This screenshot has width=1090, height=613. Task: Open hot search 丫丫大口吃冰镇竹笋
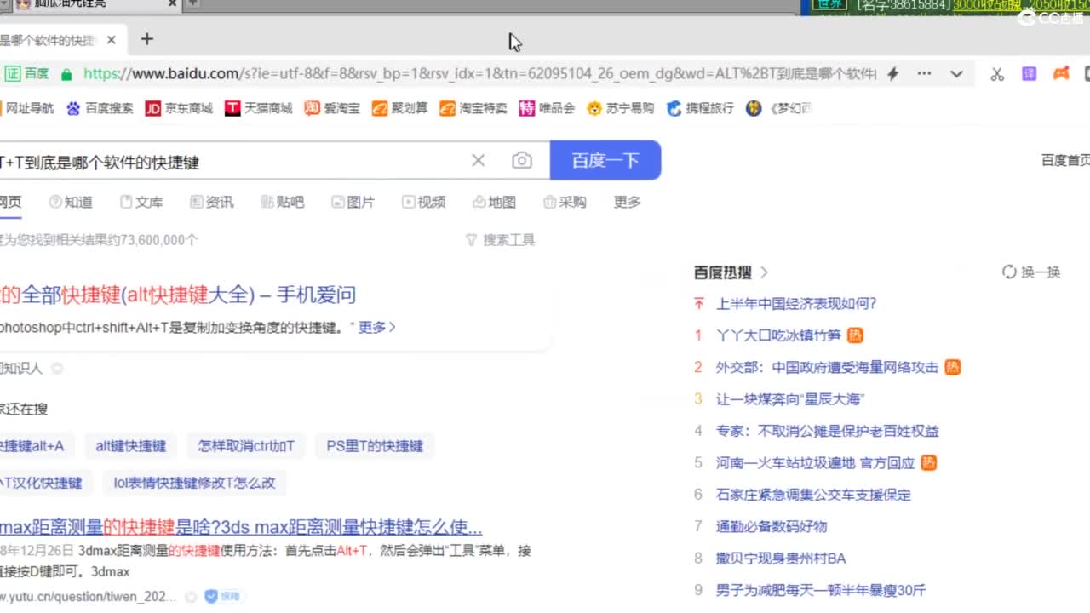(x=778, y=335)
